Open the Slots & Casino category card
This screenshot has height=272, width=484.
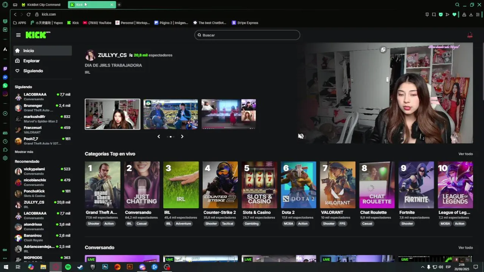coord(259,185)
